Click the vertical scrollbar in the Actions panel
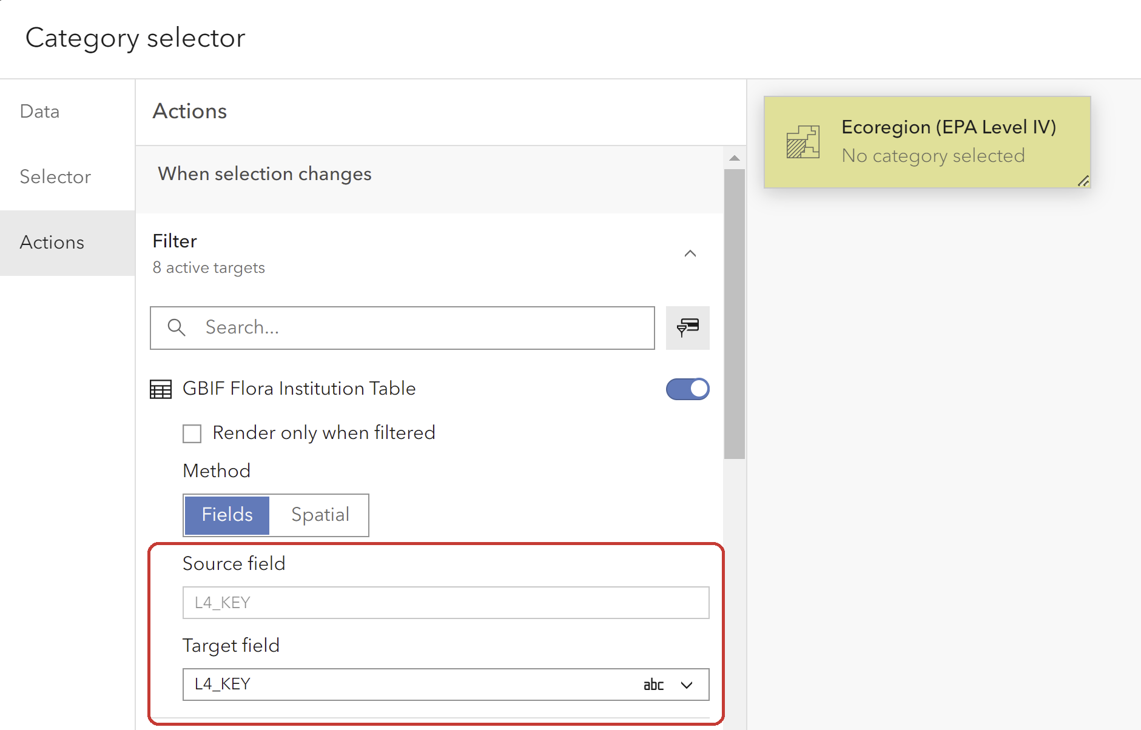This screenshot has width=1141, height=730. pos(734,303)
